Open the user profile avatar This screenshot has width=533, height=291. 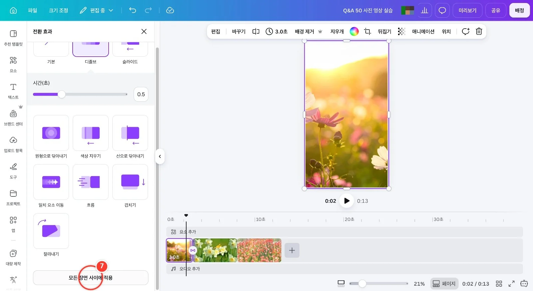(407, 10)
